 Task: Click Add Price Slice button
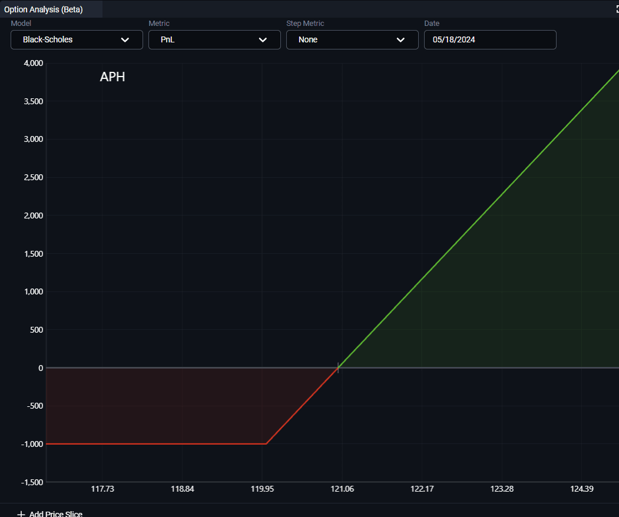[x=49, y=514]
